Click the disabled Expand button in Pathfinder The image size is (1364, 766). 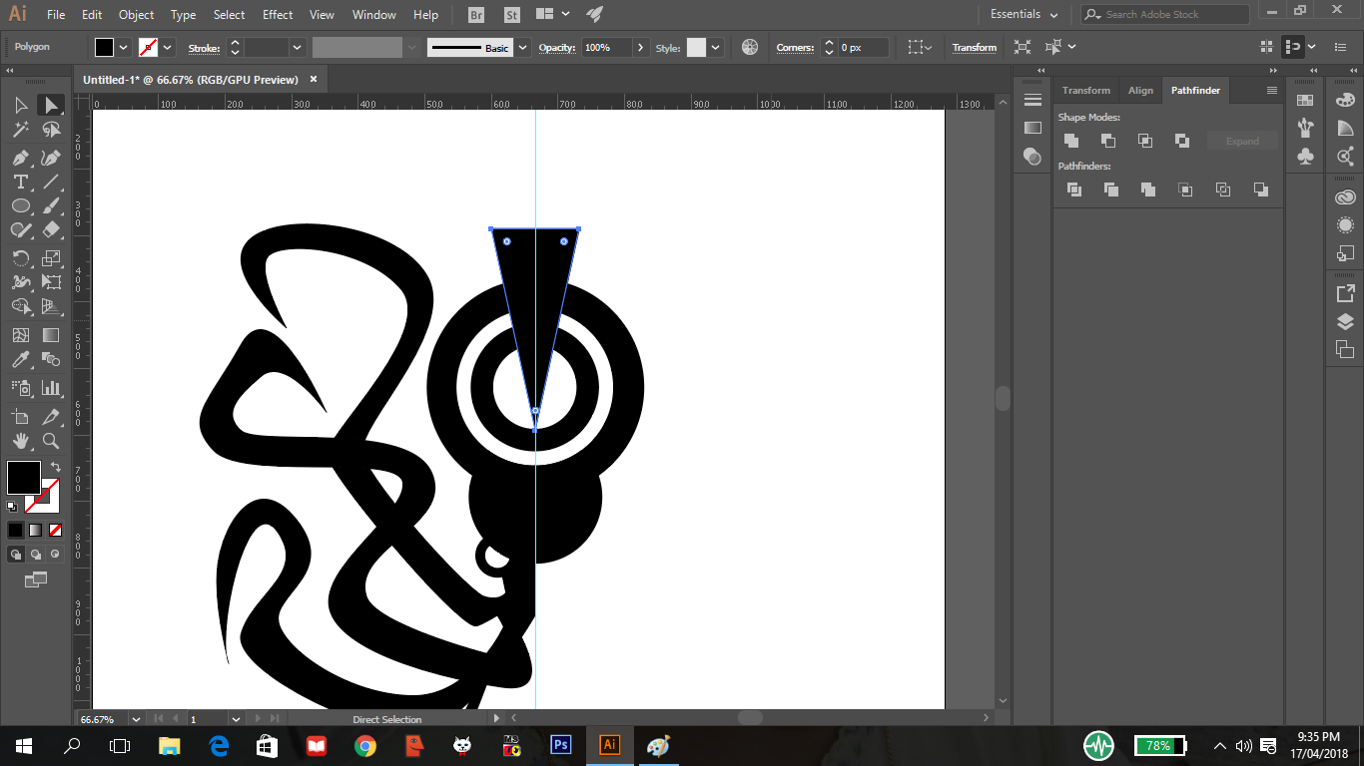pyautogui.click(x=1242, y=141)
